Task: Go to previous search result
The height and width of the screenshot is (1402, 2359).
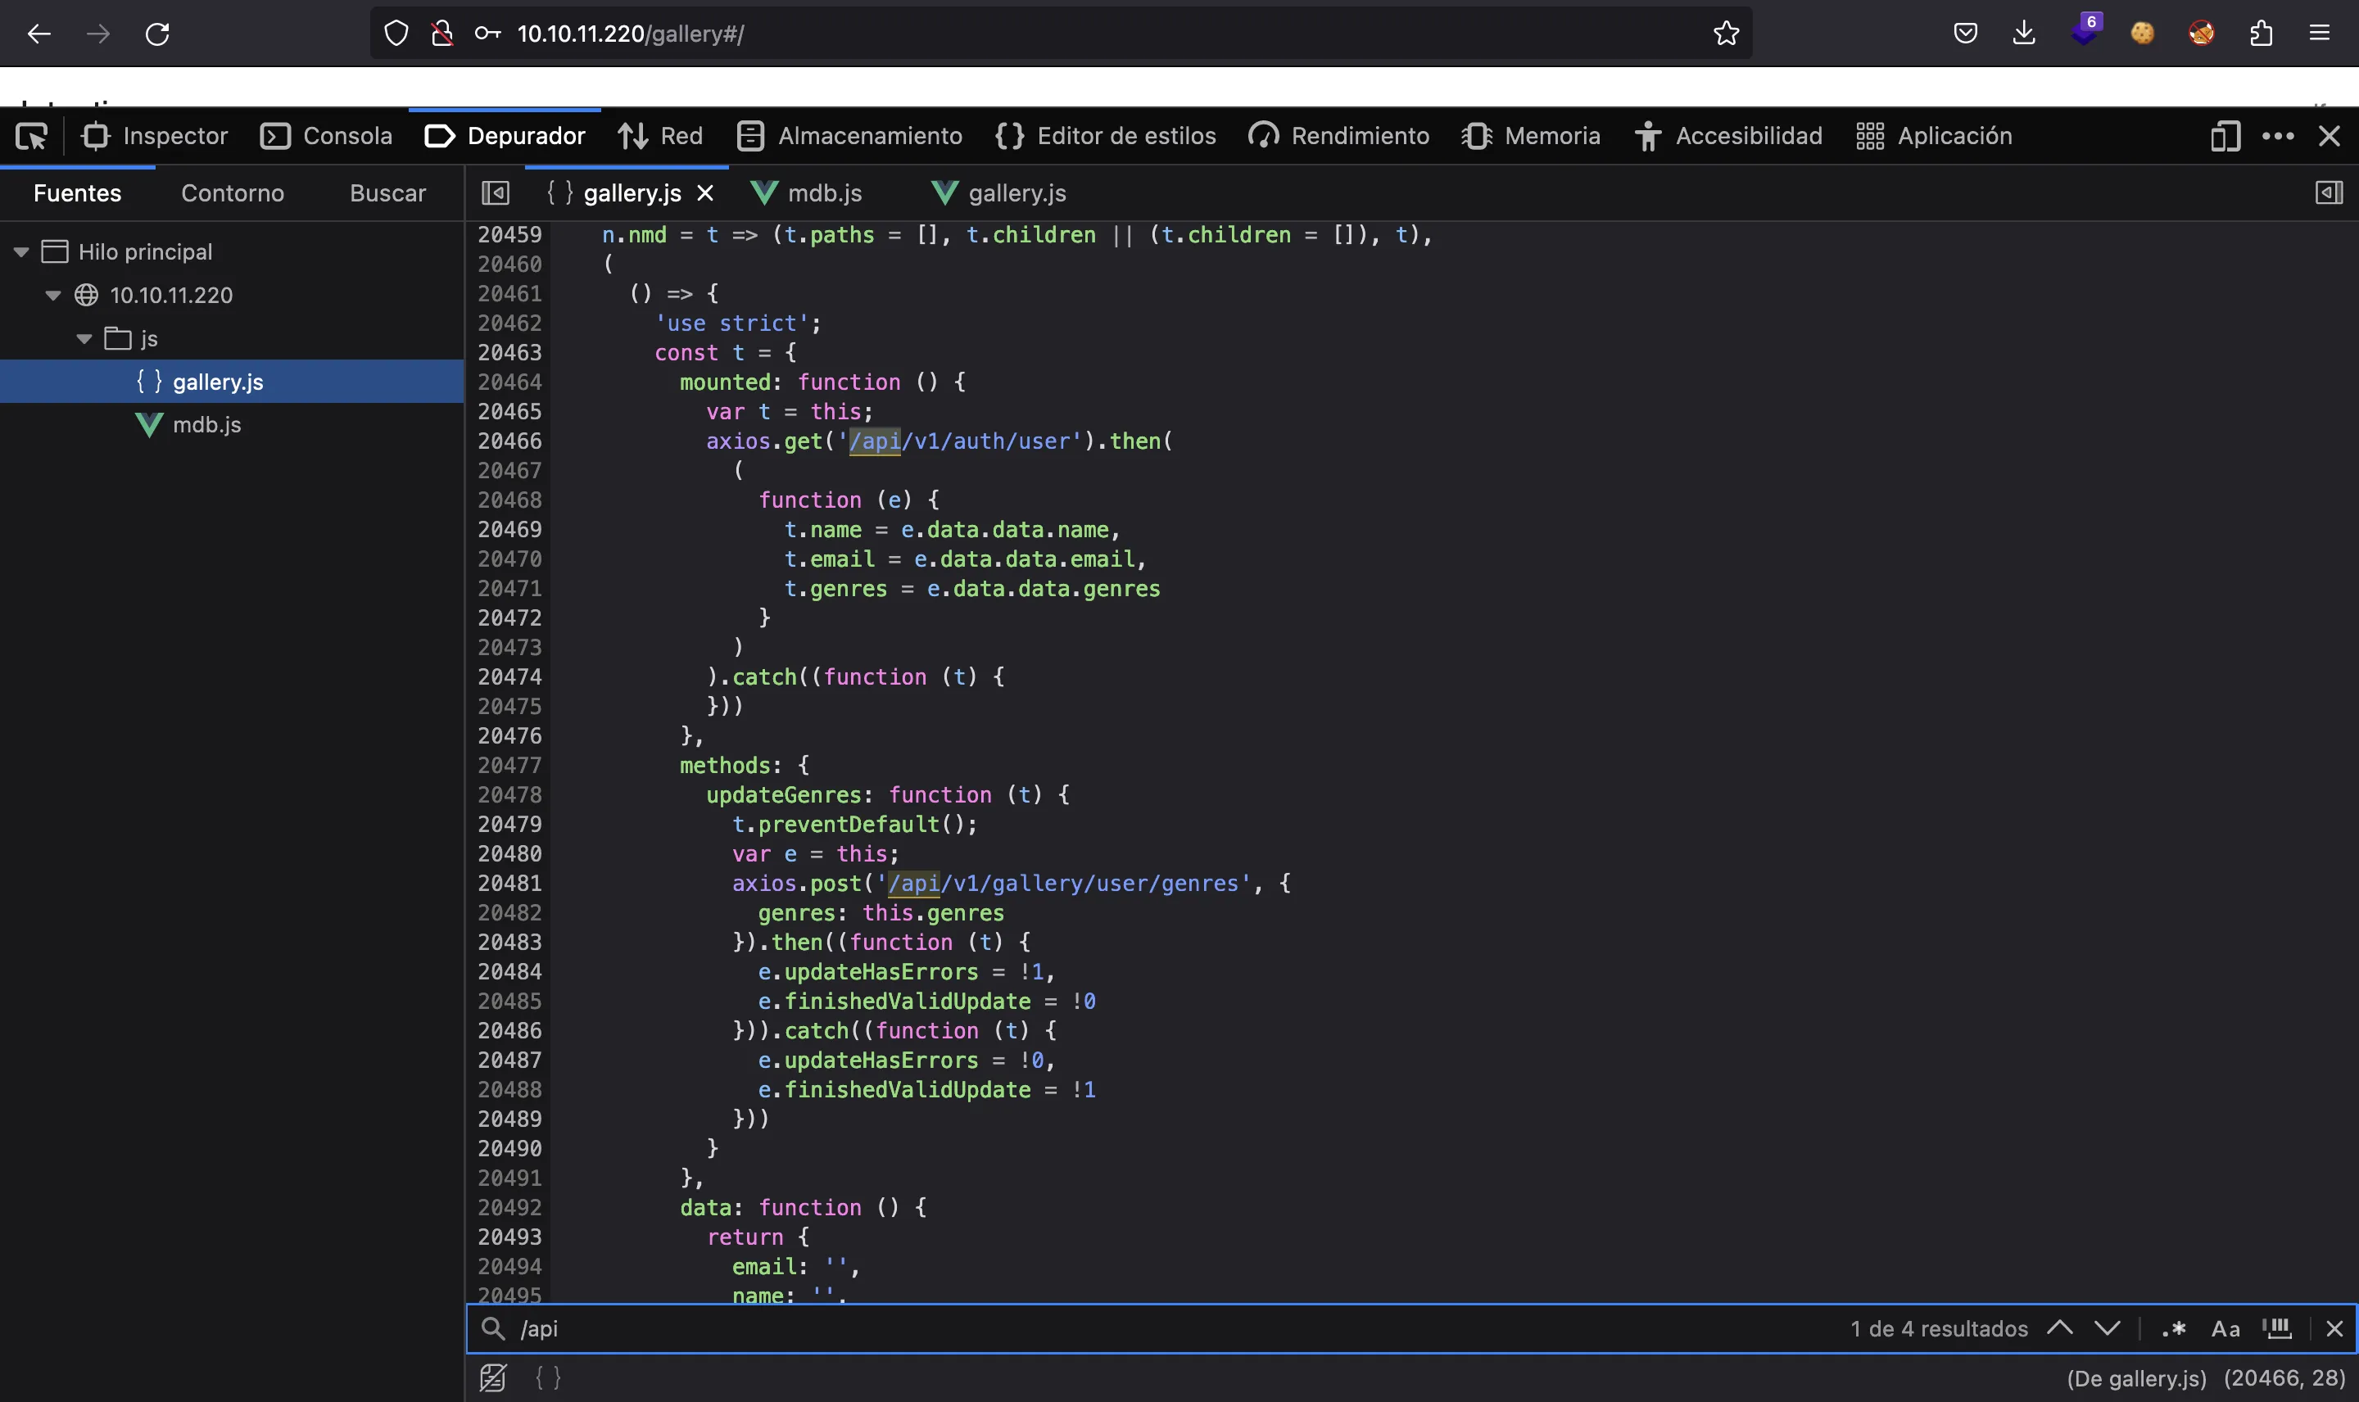Action: (2059, 1328)
